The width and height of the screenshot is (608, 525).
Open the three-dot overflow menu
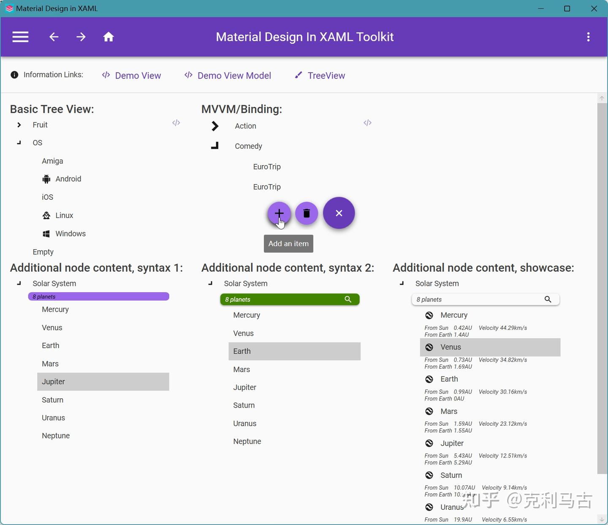pyautogui.click(x=589, y=37)
